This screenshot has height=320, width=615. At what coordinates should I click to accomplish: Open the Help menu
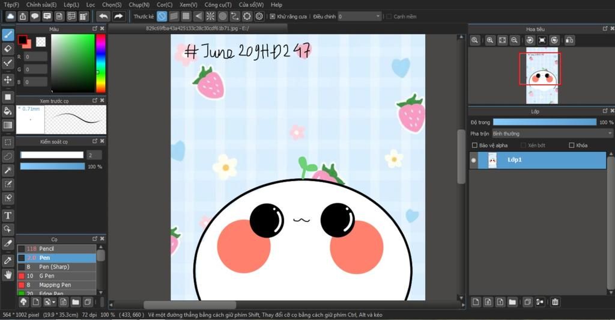pos(276,5)
